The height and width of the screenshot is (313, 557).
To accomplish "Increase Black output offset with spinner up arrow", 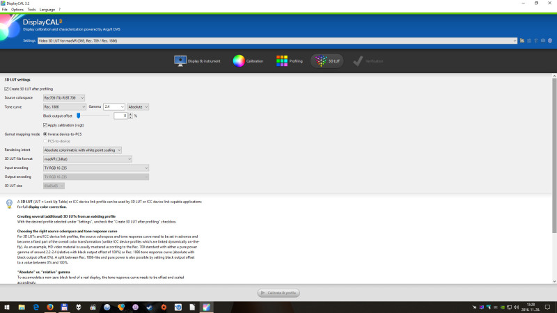I will pos(130,114).
